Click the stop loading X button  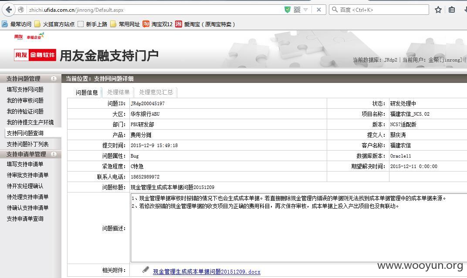(319, 10)
